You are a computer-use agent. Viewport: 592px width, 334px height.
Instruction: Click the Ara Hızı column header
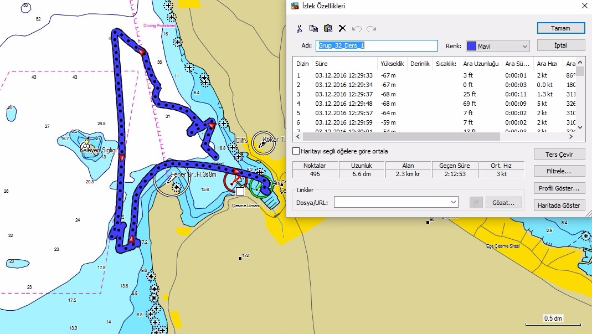click(547, 64)
